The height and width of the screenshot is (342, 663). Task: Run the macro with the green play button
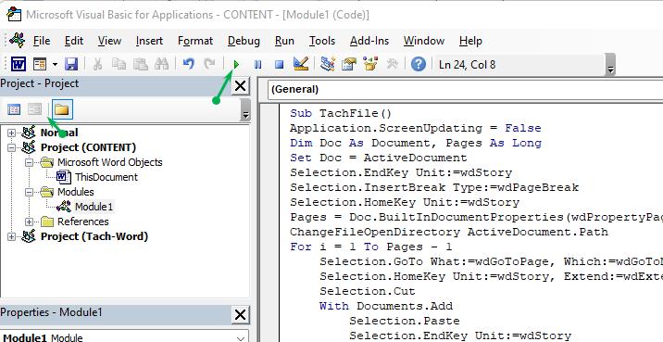(236, 65)
